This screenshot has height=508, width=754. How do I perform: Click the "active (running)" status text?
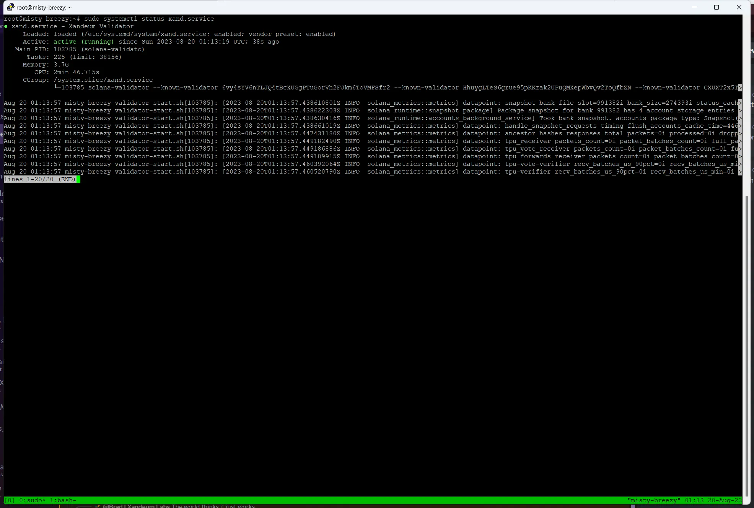[x=83, y=42]
